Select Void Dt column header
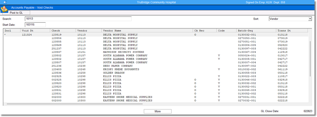The image size is (317, 117). [x=35, y=31]
